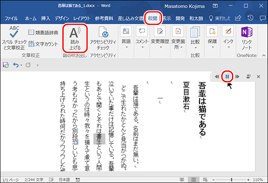Viewport: 268px width, 183px height.
Task: Open the Protect (保護) dropdown
Action: 212,37
